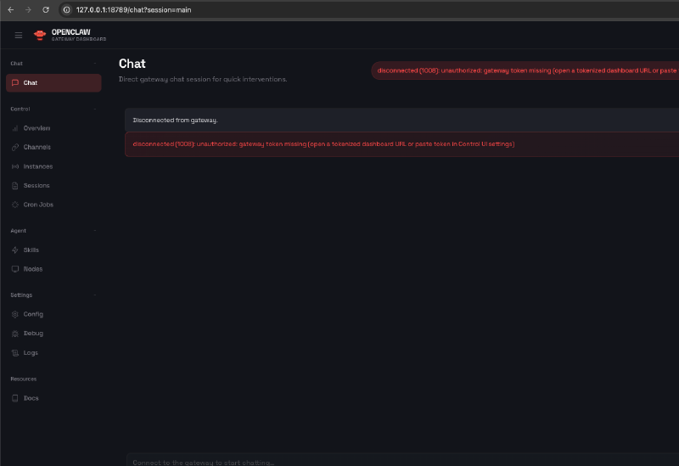Open Sessions via its document icon
Screen dimensions: 679x466
[15, 185]
